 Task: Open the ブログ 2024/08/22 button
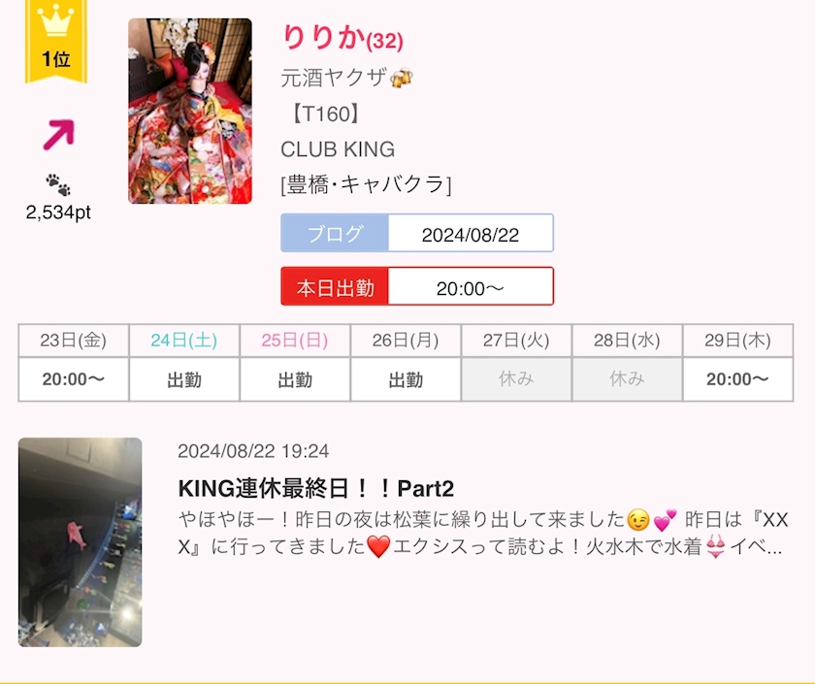417,233
